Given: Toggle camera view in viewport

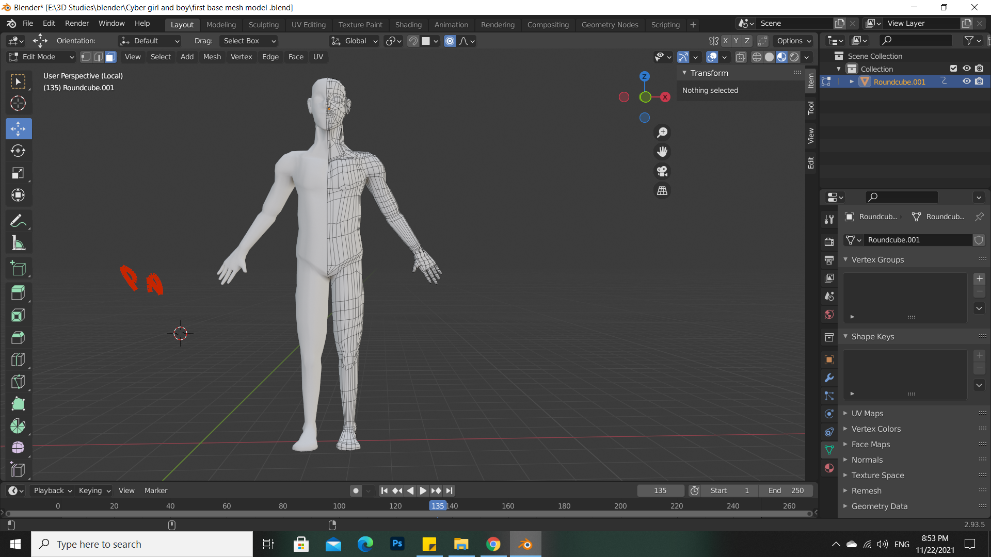Looking at the screenshot, I should [662, 171].
